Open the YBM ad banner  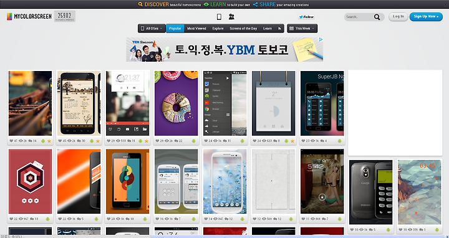coord(224,49)
